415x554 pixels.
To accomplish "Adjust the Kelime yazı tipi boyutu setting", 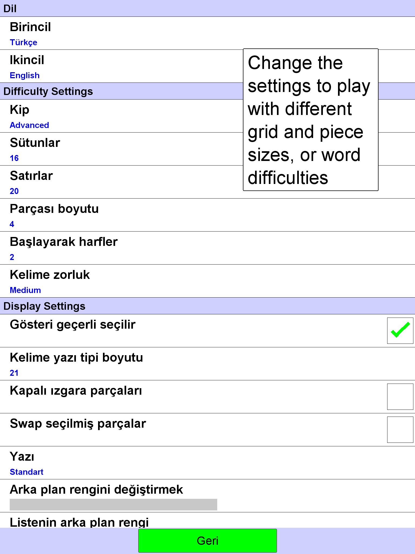I will (x=207, y=364).
